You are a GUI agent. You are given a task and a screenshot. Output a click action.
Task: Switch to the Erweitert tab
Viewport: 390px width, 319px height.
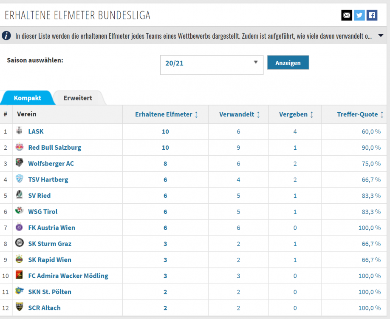(78, 98)
